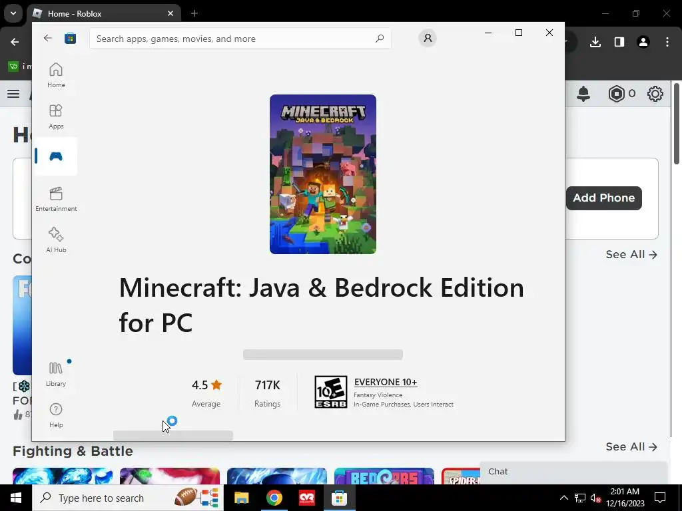Viewport: 682px width, 511px height.
Task: Click the ESRB Everyone 10+ rating badge
Action: (331, 392)
